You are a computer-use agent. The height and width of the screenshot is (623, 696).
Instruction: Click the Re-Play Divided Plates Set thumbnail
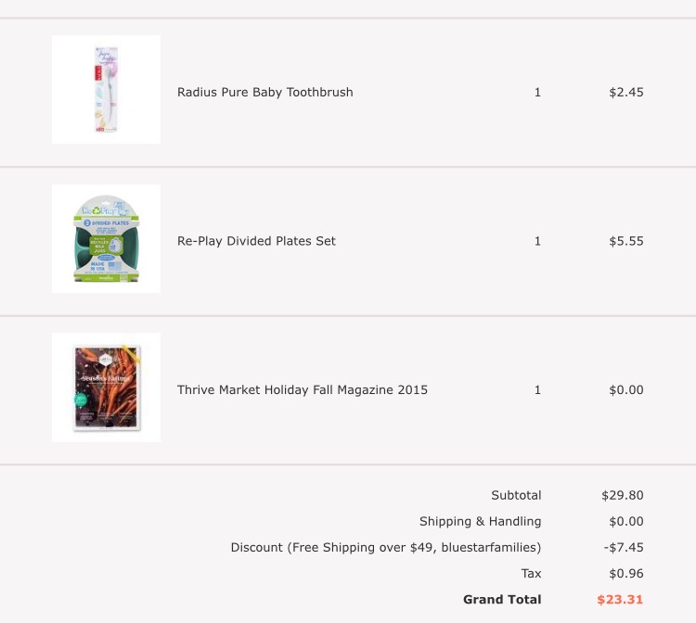pyautogui.click(x=106, y=239)
